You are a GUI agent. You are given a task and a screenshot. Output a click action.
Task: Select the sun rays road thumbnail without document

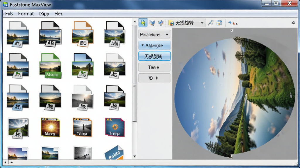coord(18,128)
